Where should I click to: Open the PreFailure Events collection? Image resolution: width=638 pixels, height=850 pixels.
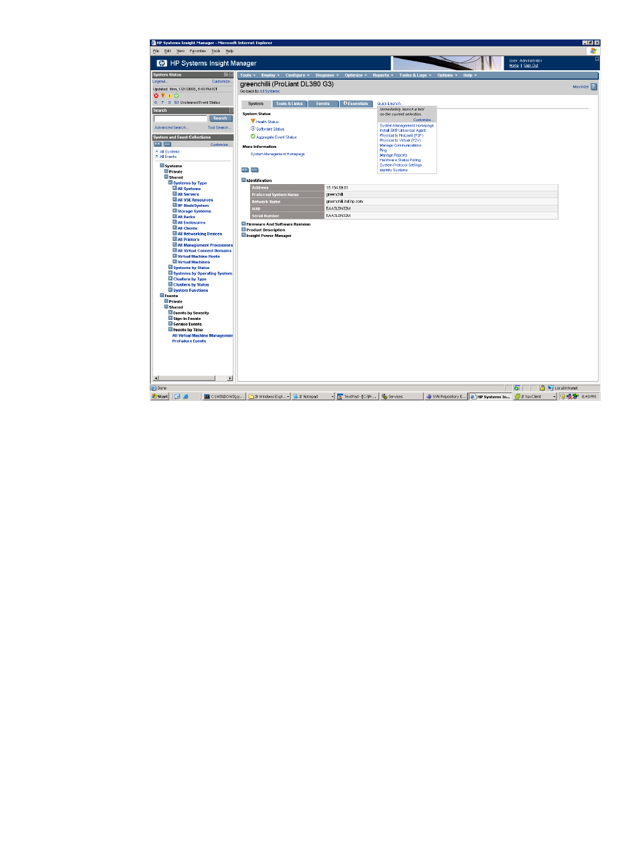click(x=189, y=341)
